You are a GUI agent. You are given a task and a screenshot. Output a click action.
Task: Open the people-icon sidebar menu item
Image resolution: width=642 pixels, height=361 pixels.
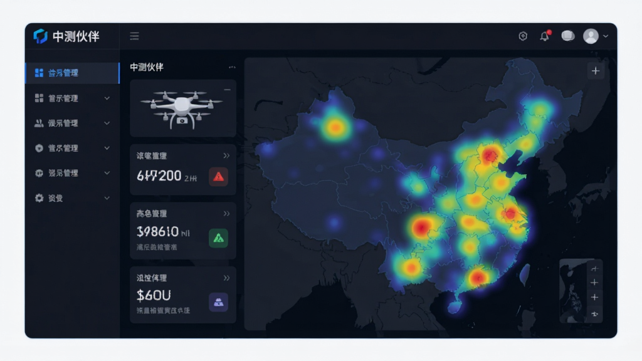[73, 123]
